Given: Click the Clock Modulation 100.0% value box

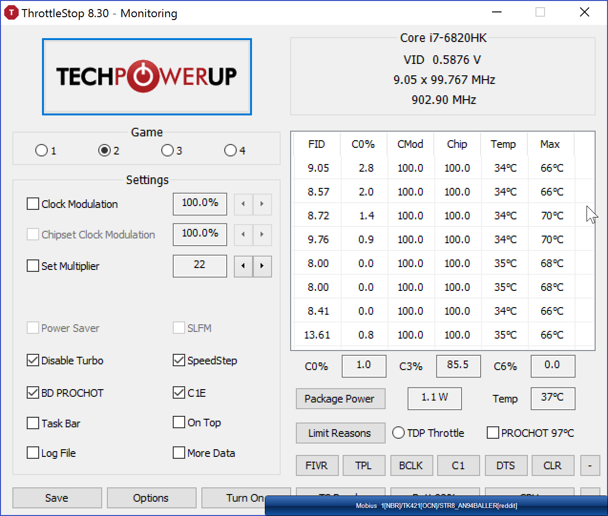Looking at the screenshot, I should (200, 204).
